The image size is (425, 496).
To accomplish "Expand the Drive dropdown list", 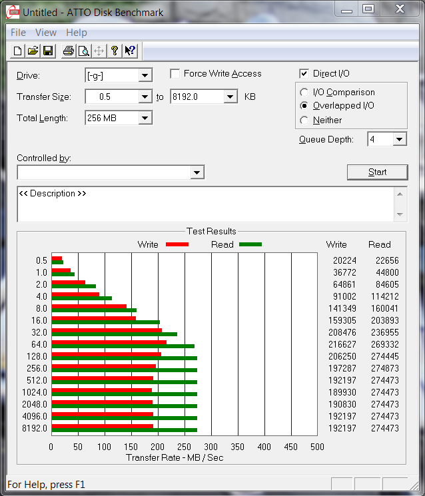I will click(x=145, y=75).
